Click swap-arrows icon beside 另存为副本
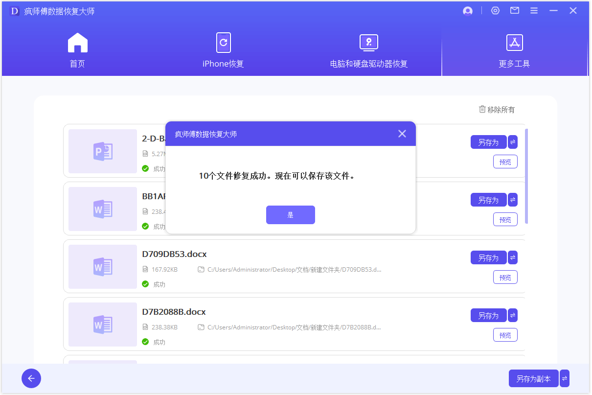The width and height of the screenshot is (592, 395). coord(565,378)
